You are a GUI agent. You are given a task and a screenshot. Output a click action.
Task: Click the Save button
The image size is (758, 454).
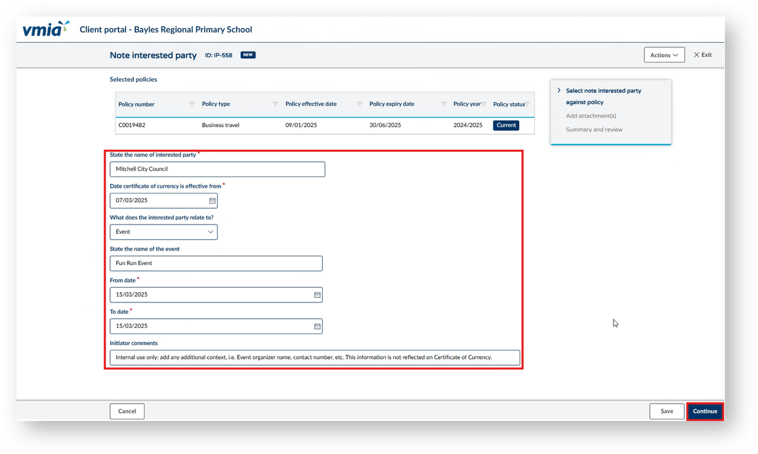pos(667,411)
